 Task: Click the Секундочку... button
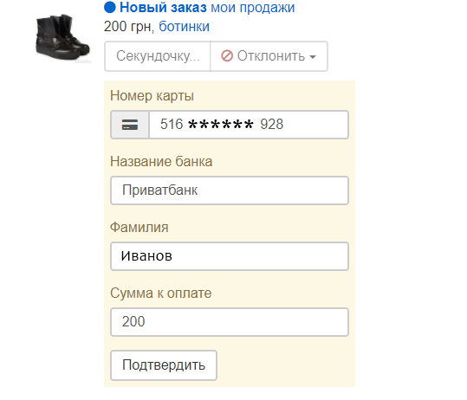point(158,56)
